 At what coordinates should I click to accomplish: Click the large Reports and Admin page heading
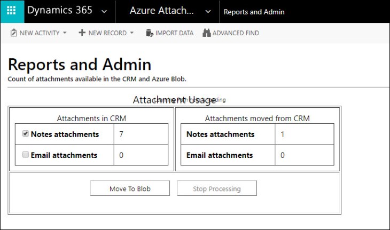click(x=80, y=65)
